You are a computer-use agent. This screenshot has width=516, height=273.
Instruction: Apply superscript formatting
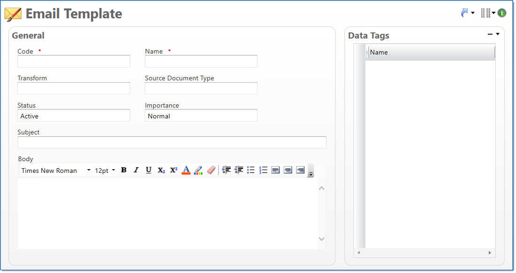173,170
